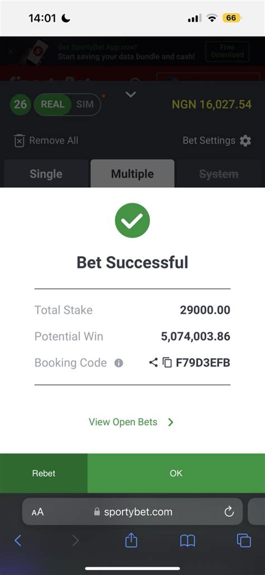The height and width of the screenshot is (575, 265).
Task: Show open Safari tabs icon
Action: (x=244, y=540)
